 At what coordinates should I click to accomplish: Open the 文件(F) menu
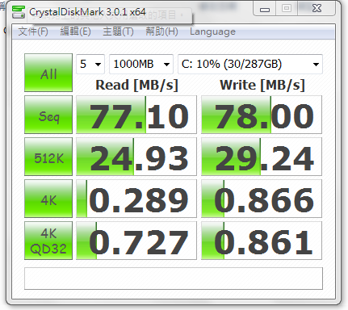33,31
